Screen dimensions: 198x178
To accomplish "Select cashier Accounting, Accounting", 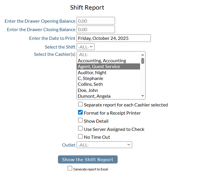I will click(102, 61).
